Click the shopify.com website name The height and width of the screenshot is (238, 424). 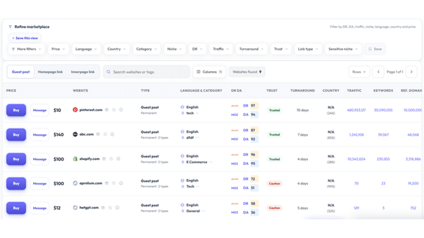tap(90, 159)
